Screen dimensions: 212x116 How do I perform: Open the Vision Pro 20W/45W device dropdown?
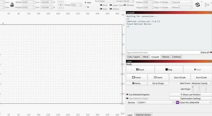pyautogui.click(x=194, y=102)
